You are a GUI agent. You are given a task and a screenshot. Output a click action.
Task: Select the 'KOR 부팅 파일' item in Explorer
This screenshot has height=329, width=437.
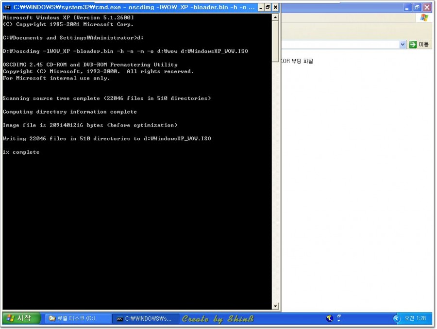(297, 61)
